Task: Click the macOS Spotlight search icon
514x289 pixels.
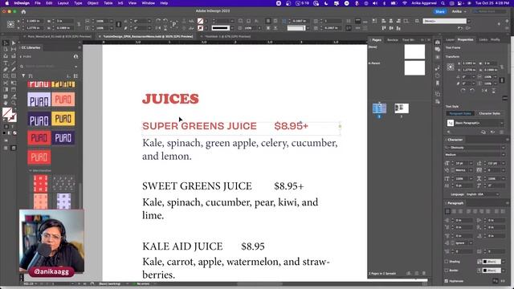Action: [x=443, y=3]
